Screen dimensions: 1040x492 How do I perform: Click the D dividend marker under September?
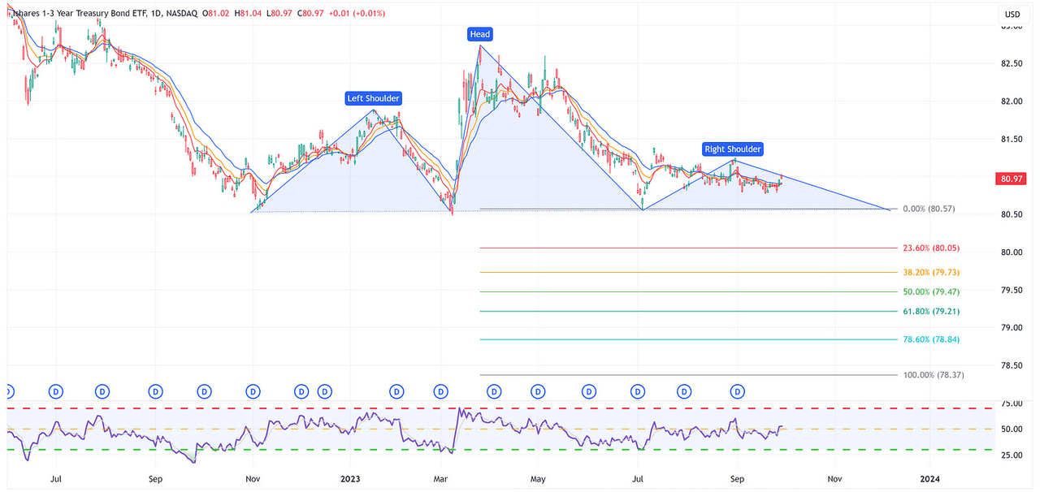tap(737, 391)
